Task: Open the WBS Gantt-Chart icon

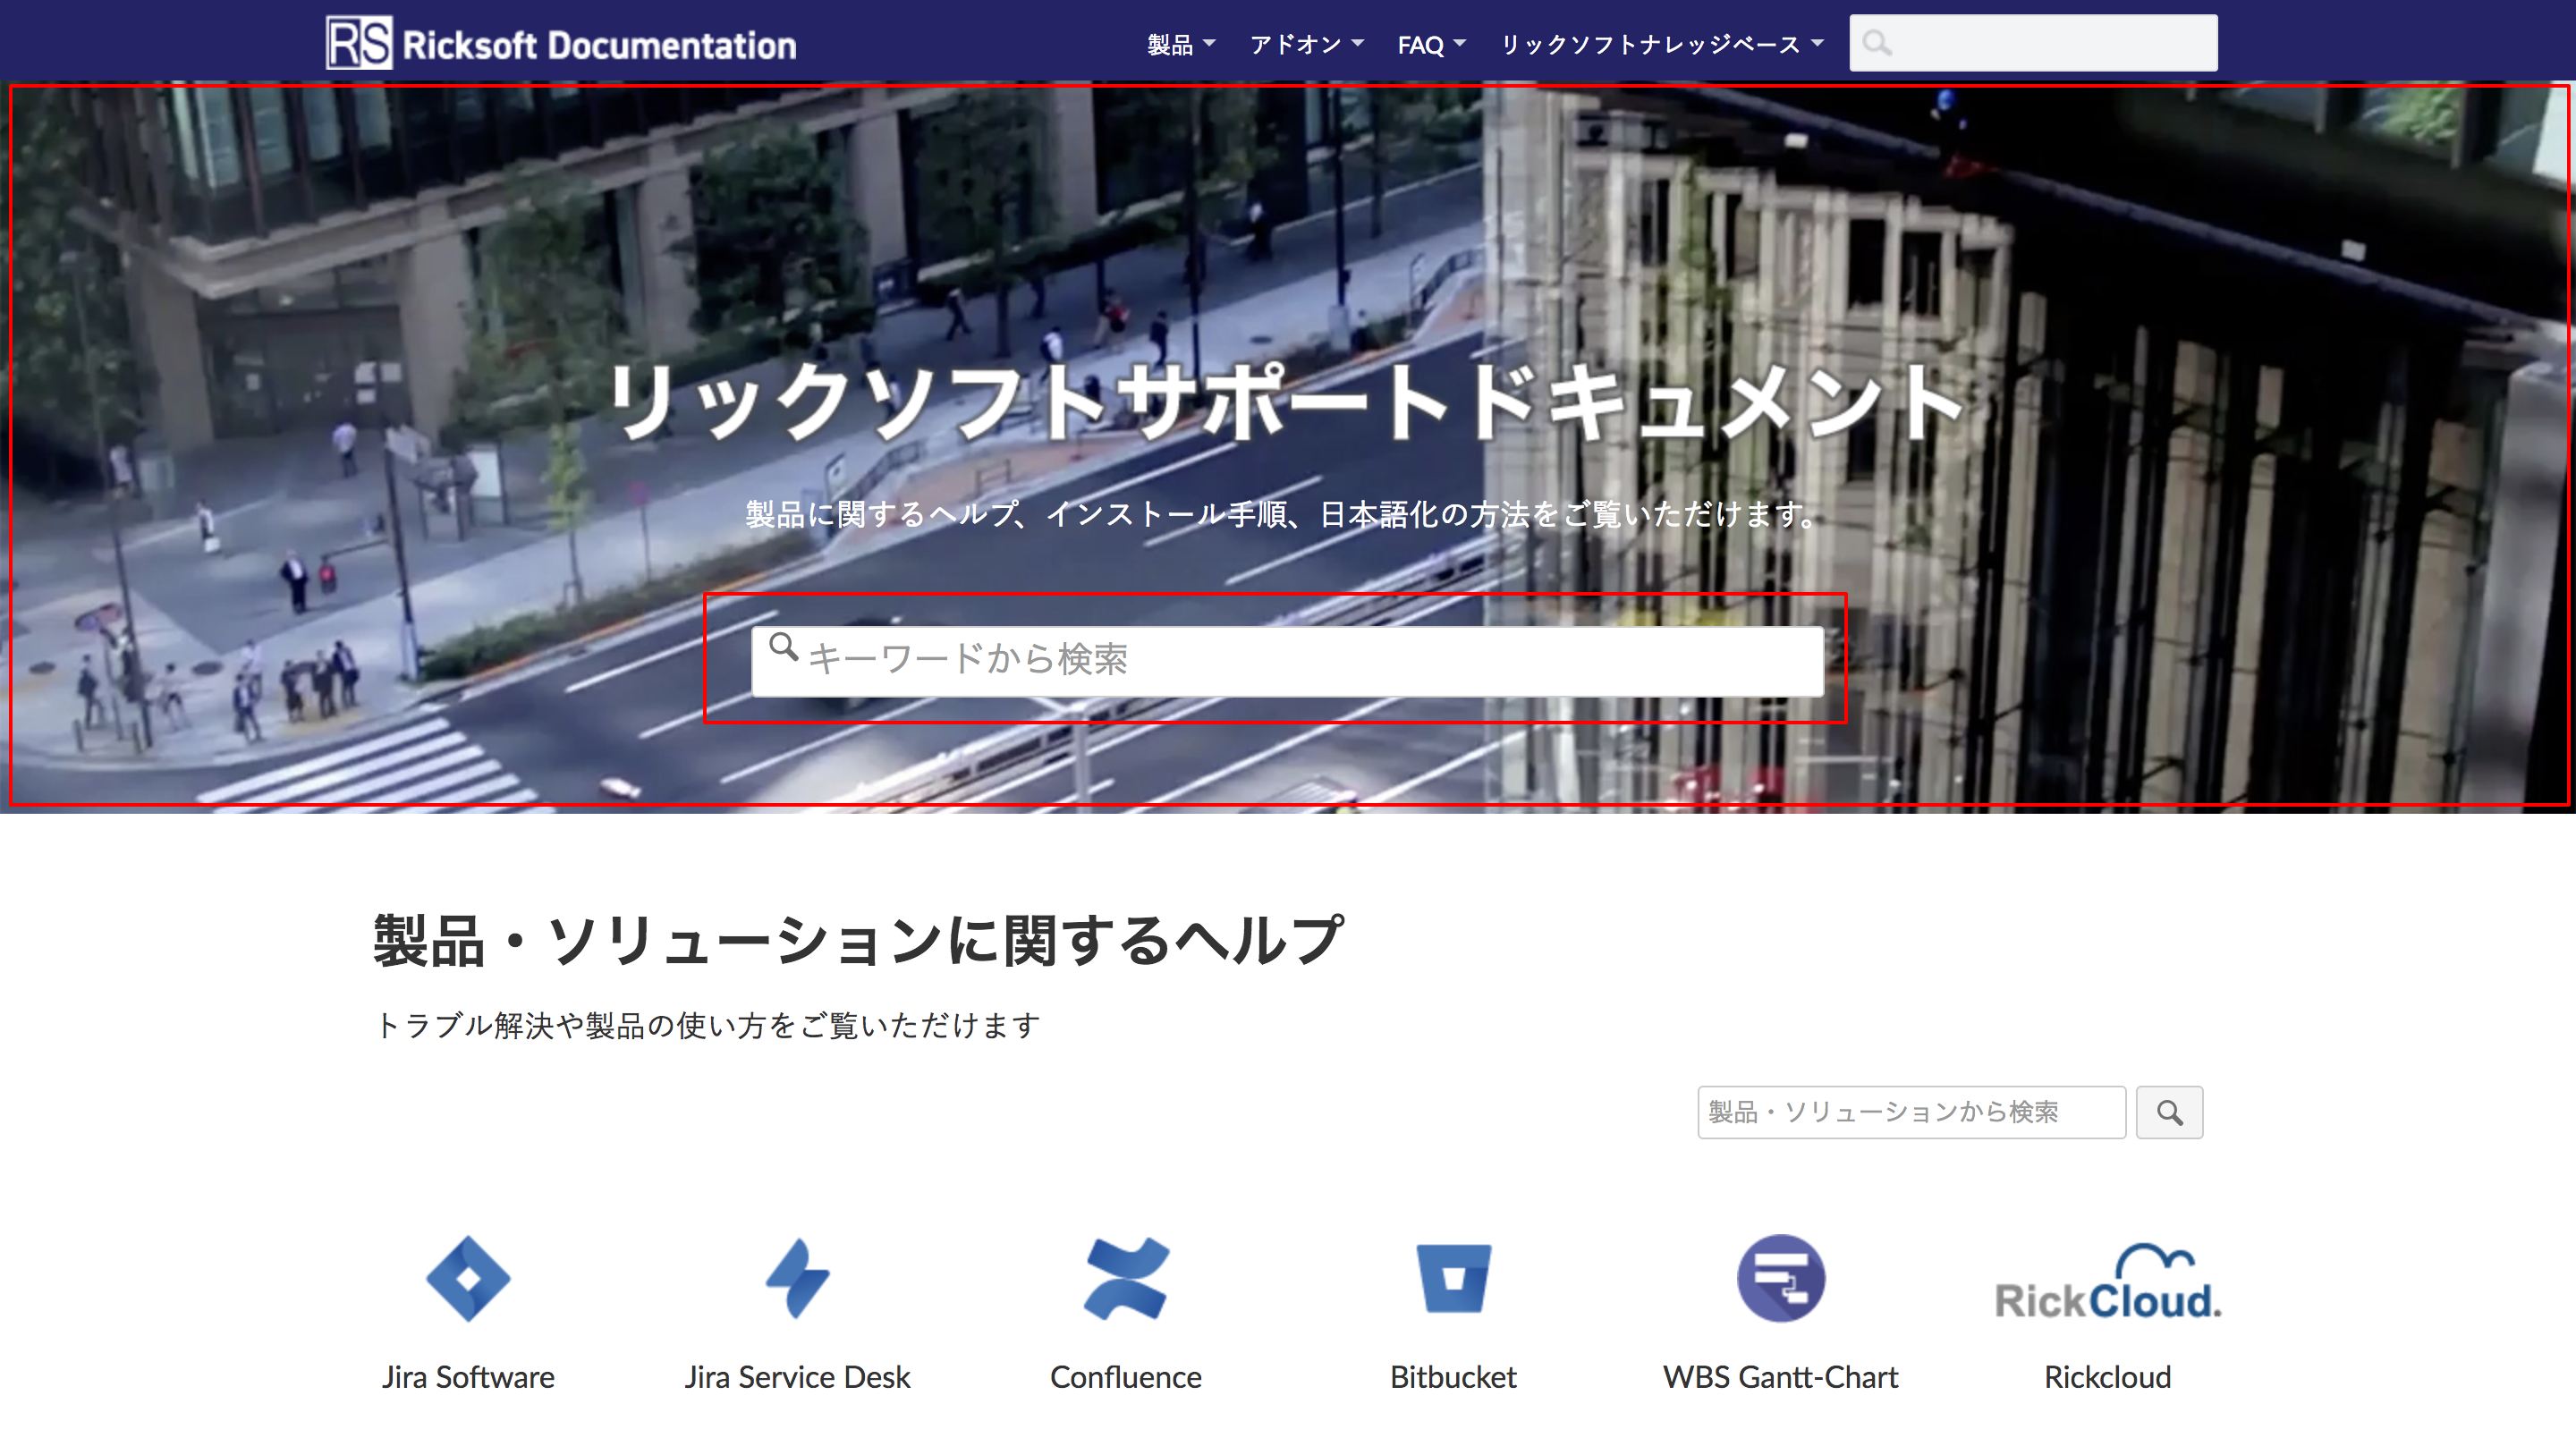Action: coord(1781,1279)
